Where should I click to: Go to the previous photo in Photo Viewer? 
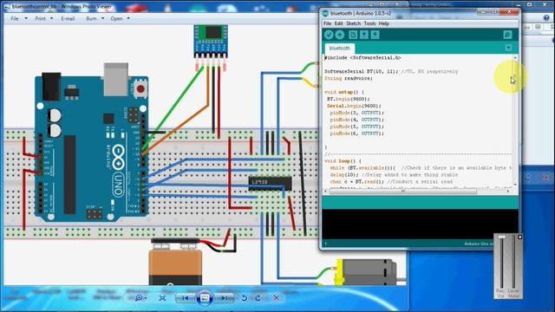click(x=185, y=298)
